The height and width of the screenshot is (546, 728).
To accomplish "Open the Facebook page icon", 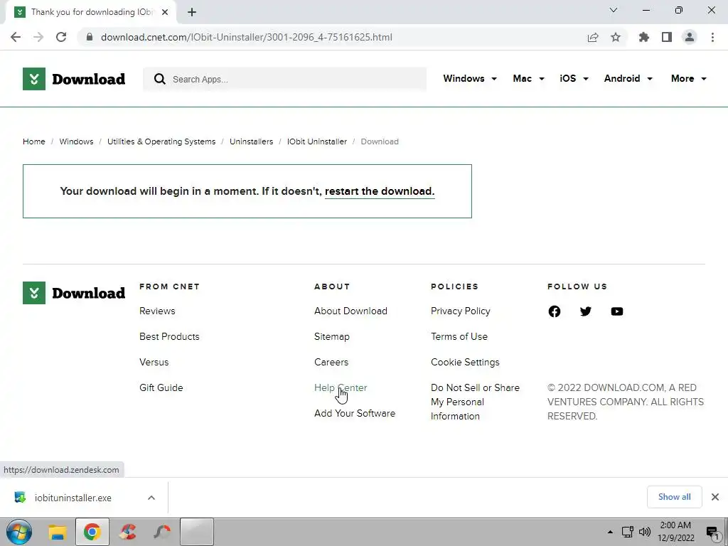I will pyautogui.click(x=555, y=311).
